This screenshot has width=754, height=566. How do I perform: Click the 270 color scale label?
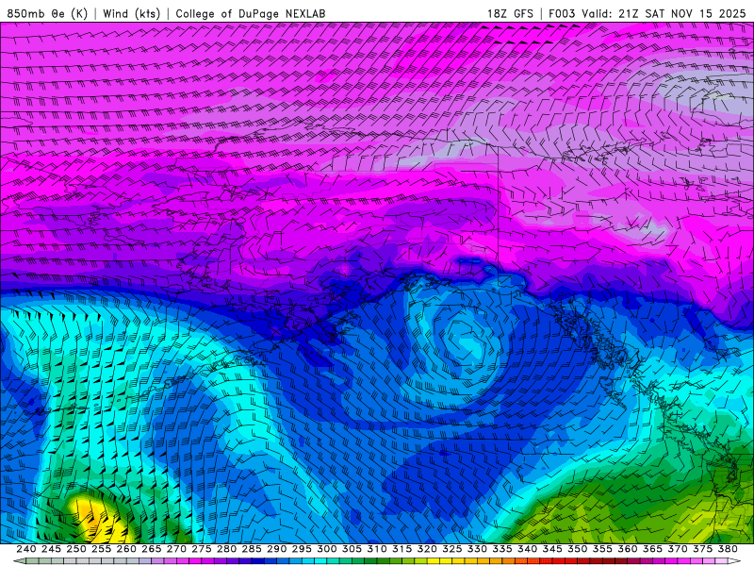(x=176, y=549)
